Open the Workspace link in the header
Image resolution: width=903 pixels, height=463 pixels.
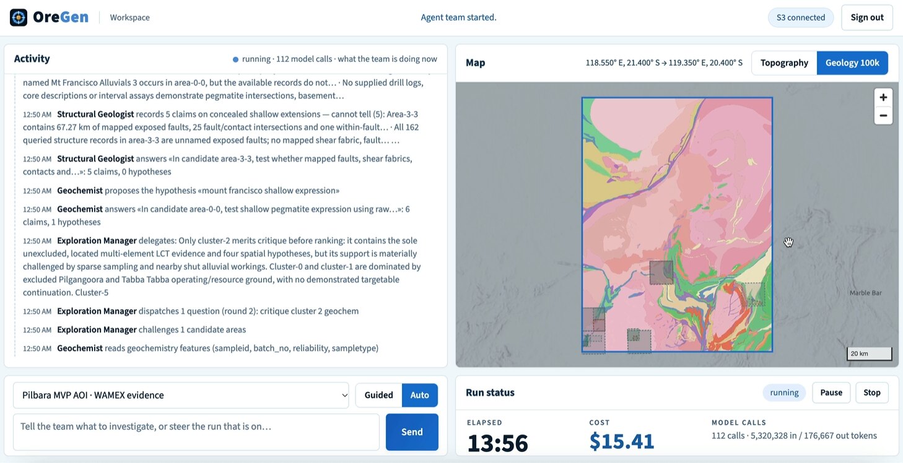click(130, 17)
